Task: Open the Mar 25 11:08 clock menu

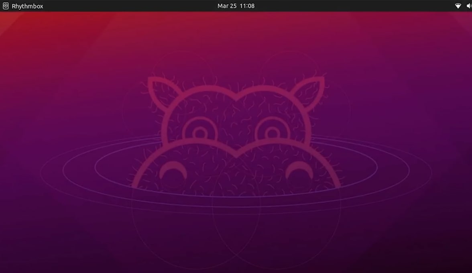Action: pyautogui.click(x=236, y=6)
